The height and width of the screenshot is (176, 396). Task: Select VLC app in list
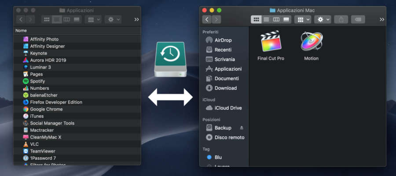(x=77, y=144)
